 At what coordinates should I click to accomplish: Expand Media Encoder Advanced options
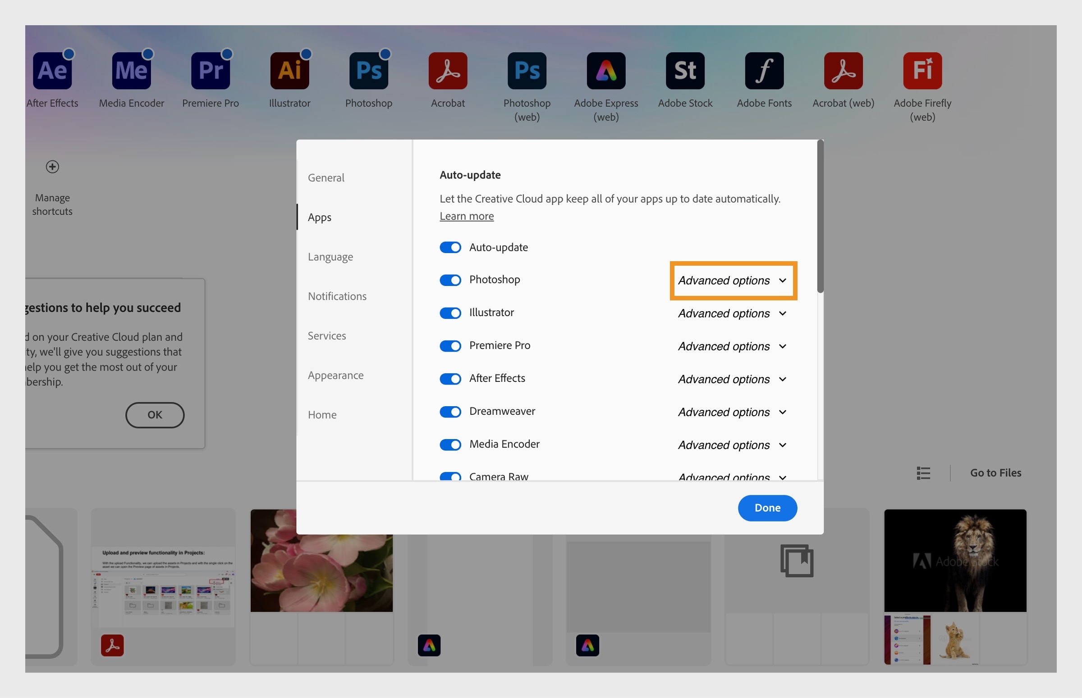[732, 445]
